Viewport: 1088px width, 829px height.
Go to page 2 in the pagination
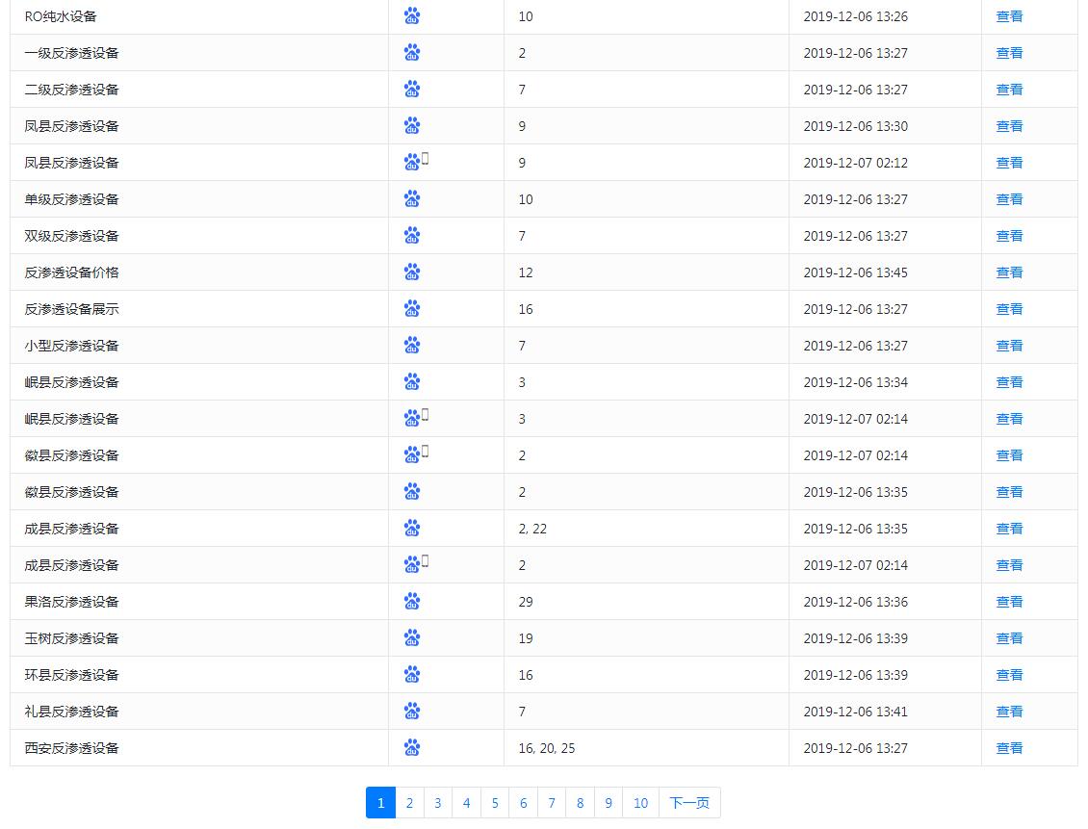click(409, 803)
